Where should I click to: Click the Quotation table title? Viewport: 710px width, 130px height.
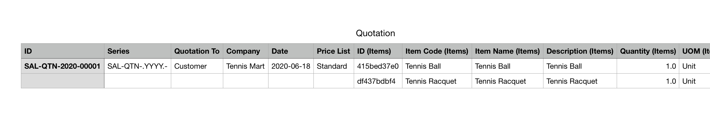coord(375,33)
